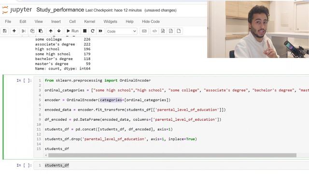Click the encoder.fit_transform line

[x=135, y=110]
